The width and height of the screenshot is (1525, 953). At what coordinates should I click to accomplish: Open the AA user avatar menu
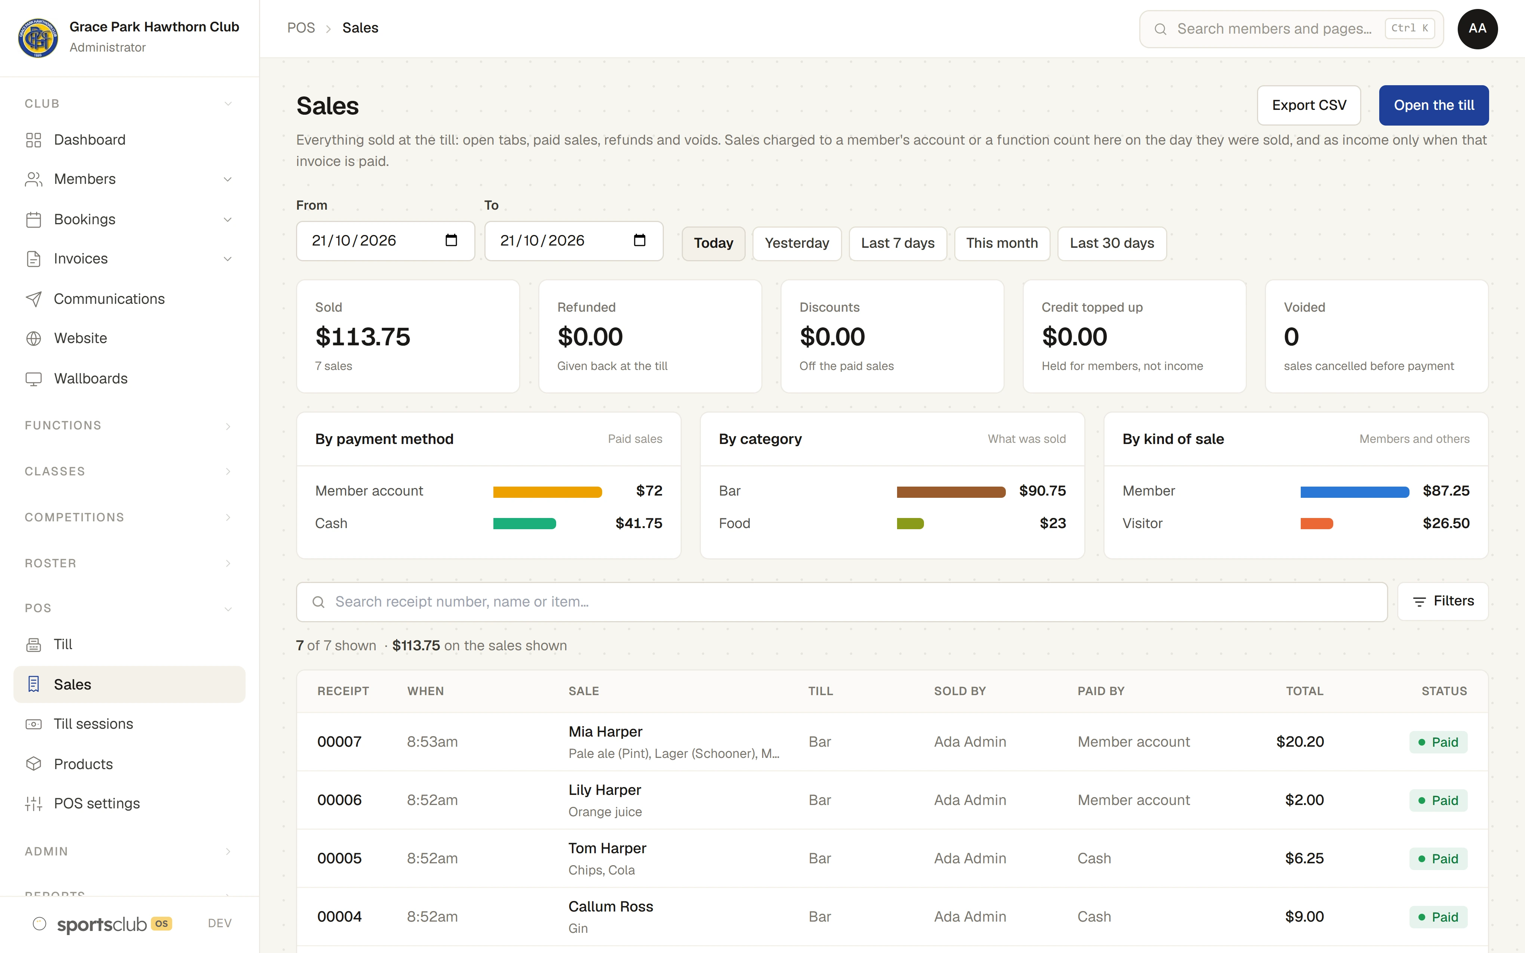click(x=1477, y=29)
